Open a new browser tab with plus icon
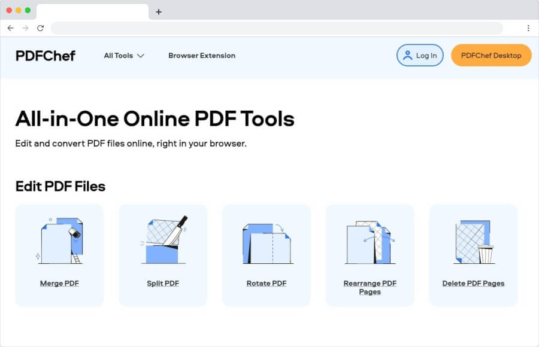This screenshot has height=347, width=539. (159, 12)
